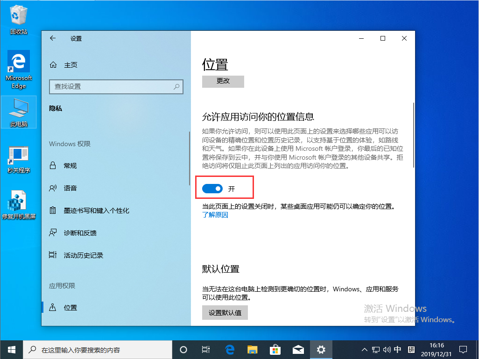The width and height of the screenshot is (479, 359).
Task: Launch Microsoft Store from the taskbar
Action: 275,349
